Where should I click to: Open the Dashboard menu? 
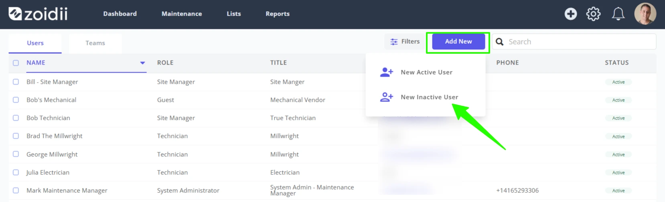point(120,14)
